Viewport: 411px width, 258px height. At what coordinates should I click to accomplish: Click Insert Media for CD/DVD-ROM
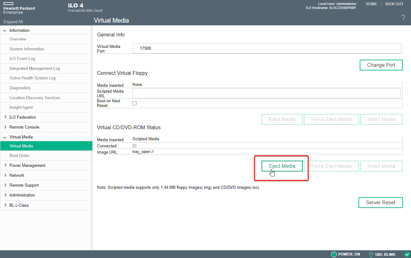pos(381,166)
